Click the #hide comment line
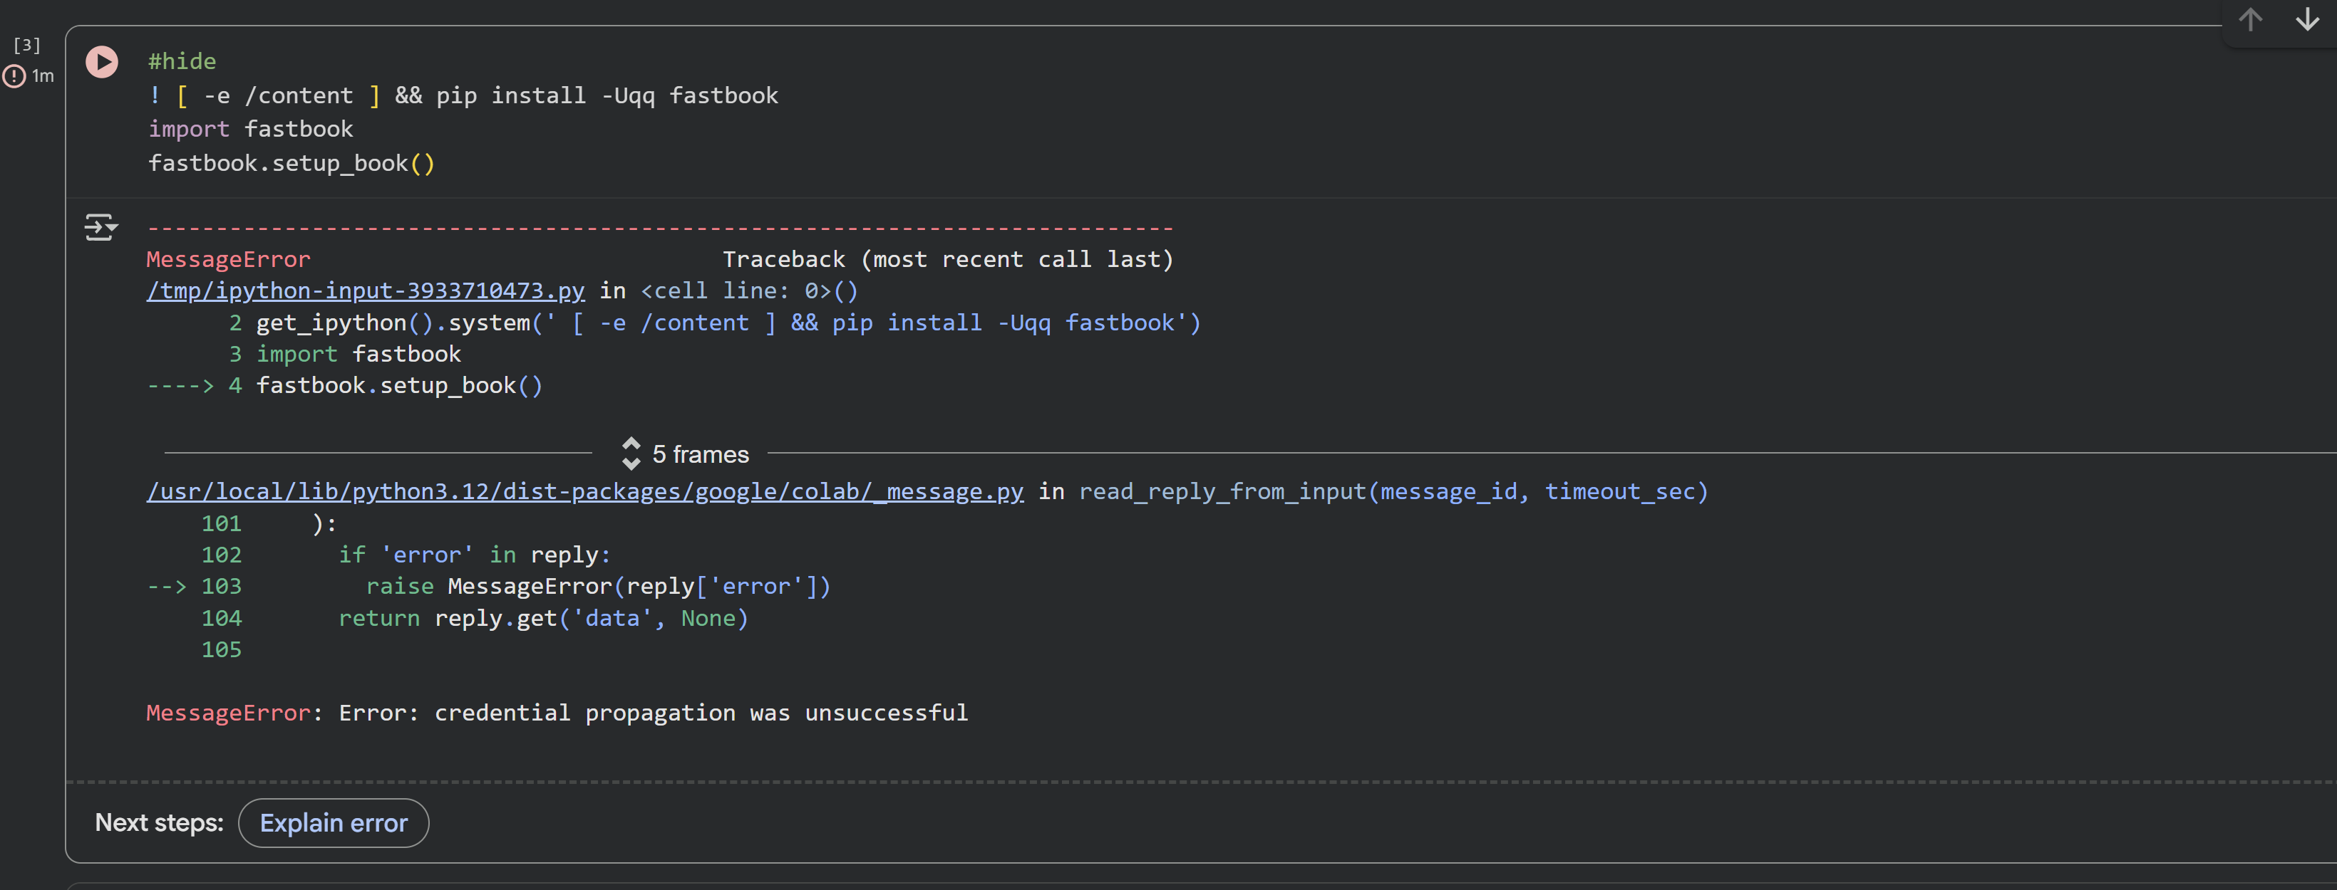This screenshot has width=2337, height=890. tap(182, 61)
